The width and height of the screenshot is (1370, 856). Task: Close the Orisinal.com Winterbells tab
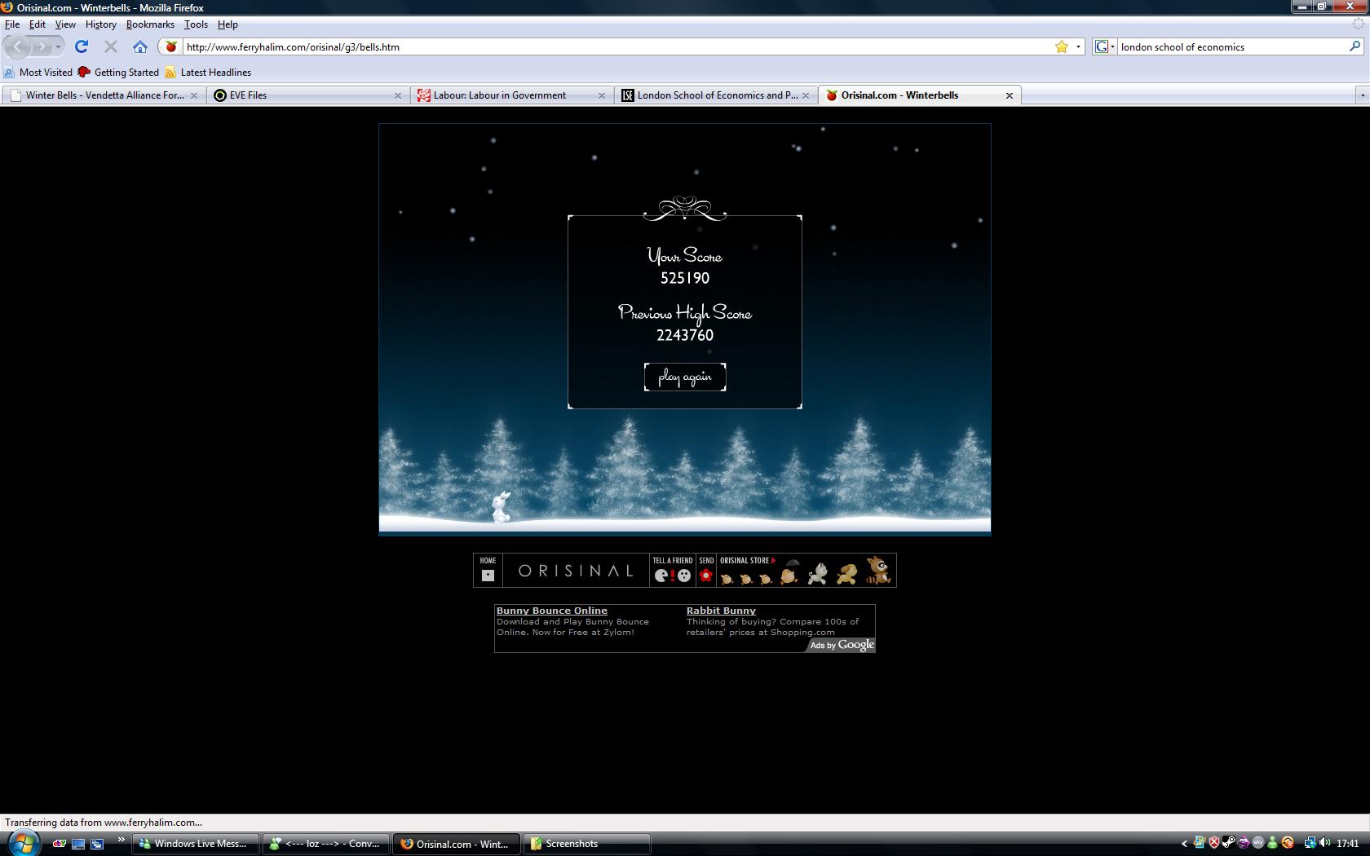tap(1010, 95)
